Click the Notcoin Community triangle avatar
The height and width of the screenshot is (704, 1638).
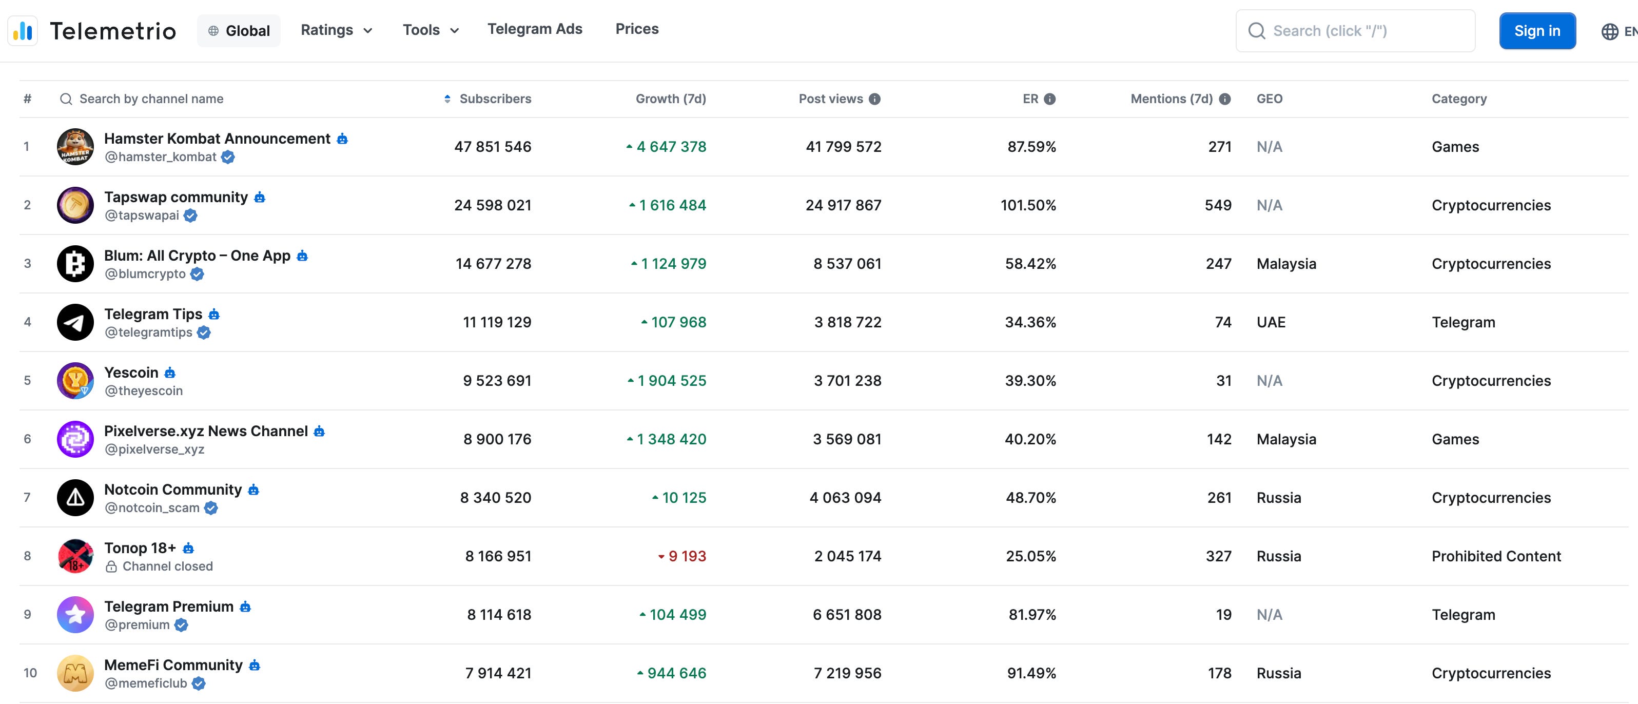pyautogui.click(x=75, y=497)
